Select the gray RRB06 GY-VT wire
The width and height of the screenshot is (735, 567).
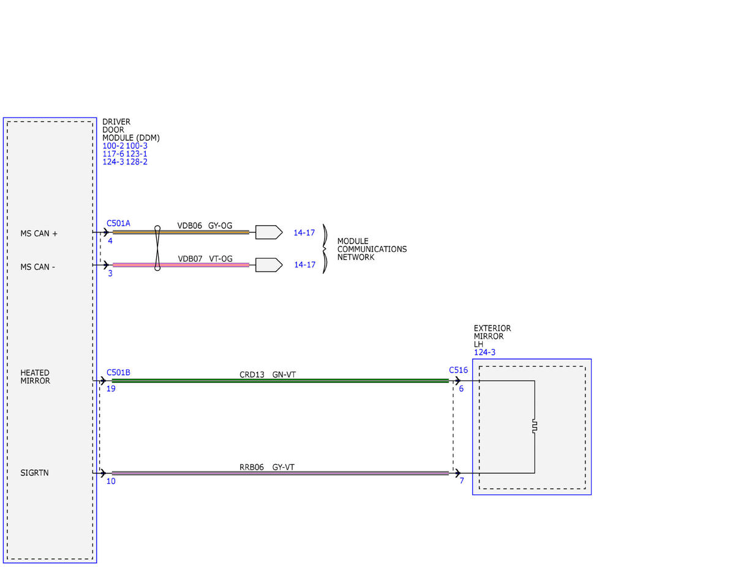click(x=281, y=473)
